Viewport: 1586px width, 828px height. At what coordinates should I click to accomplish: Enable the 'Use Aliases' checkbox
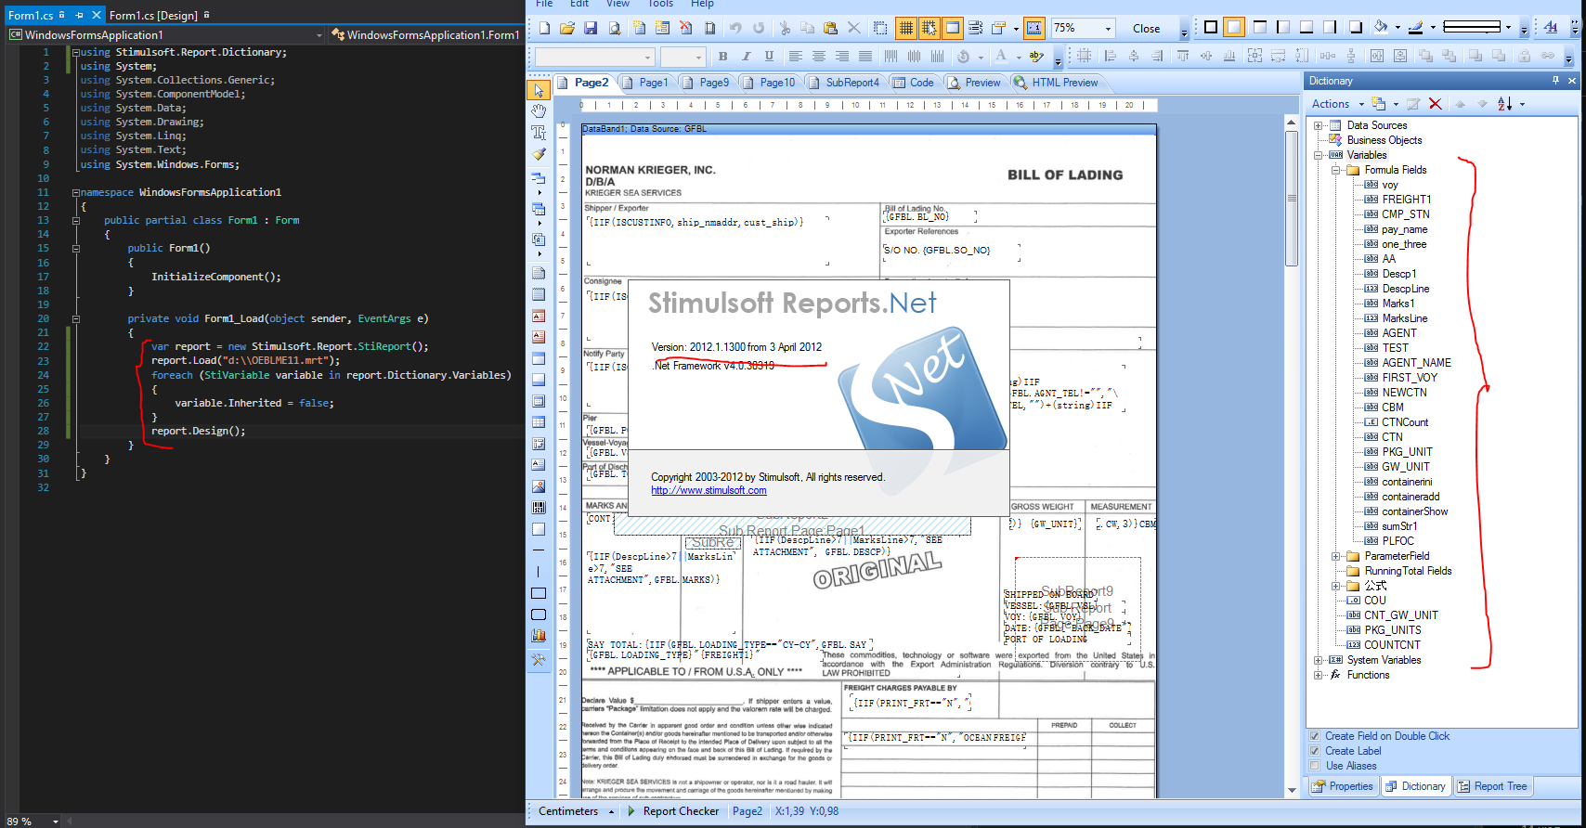click(x=1314, y=766)
